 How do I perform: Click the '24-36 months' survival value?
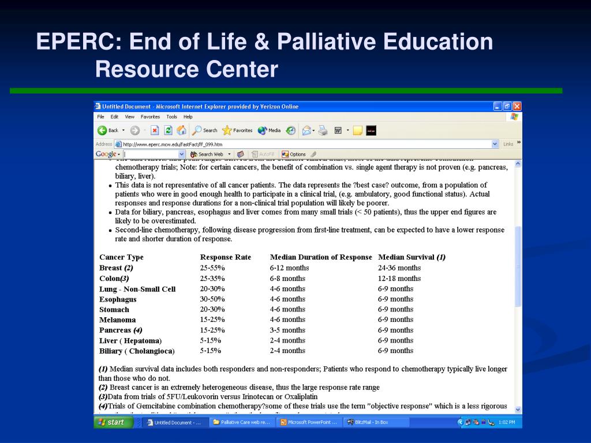click(399, 268)
